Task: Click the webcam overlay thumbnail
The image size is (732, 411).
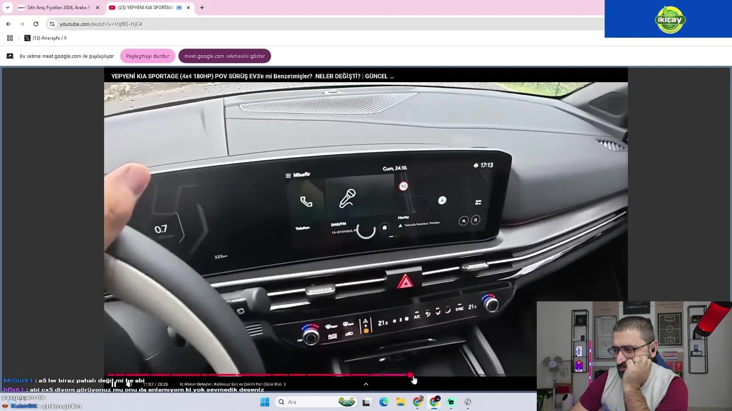Action: click(x=634, y=356)
